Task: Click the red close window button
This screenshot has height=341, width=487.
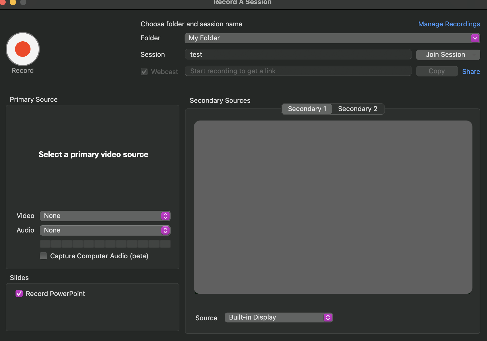Action: (3, 2)
